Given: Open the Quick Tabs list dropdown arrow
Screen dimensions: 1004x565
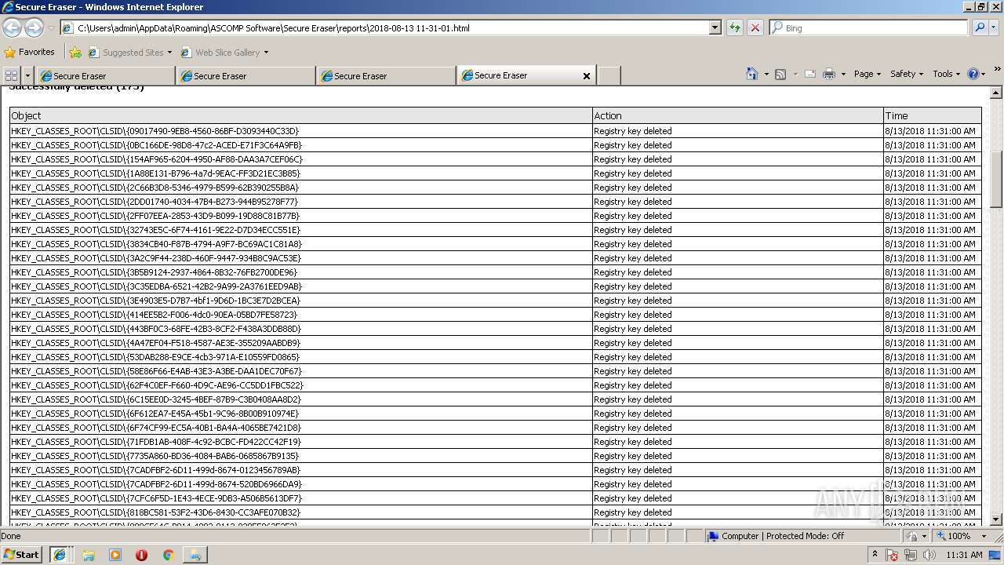Looking at the screenshot, I should point(27,75).
